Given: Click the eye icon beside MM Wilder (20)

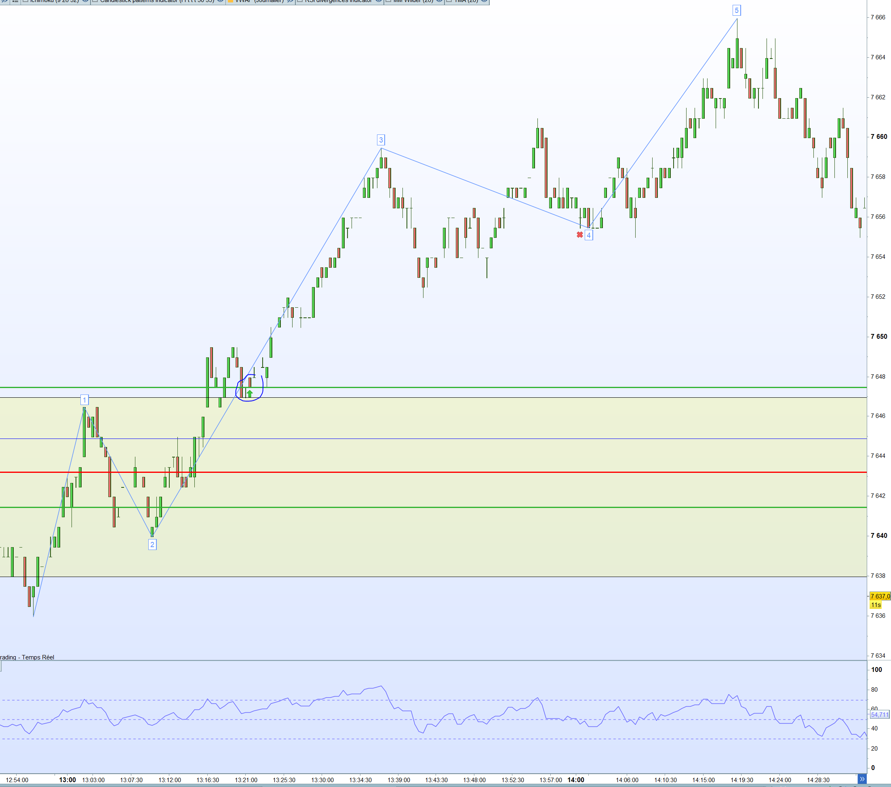Looking at the screenshot, I should [439, 1].
